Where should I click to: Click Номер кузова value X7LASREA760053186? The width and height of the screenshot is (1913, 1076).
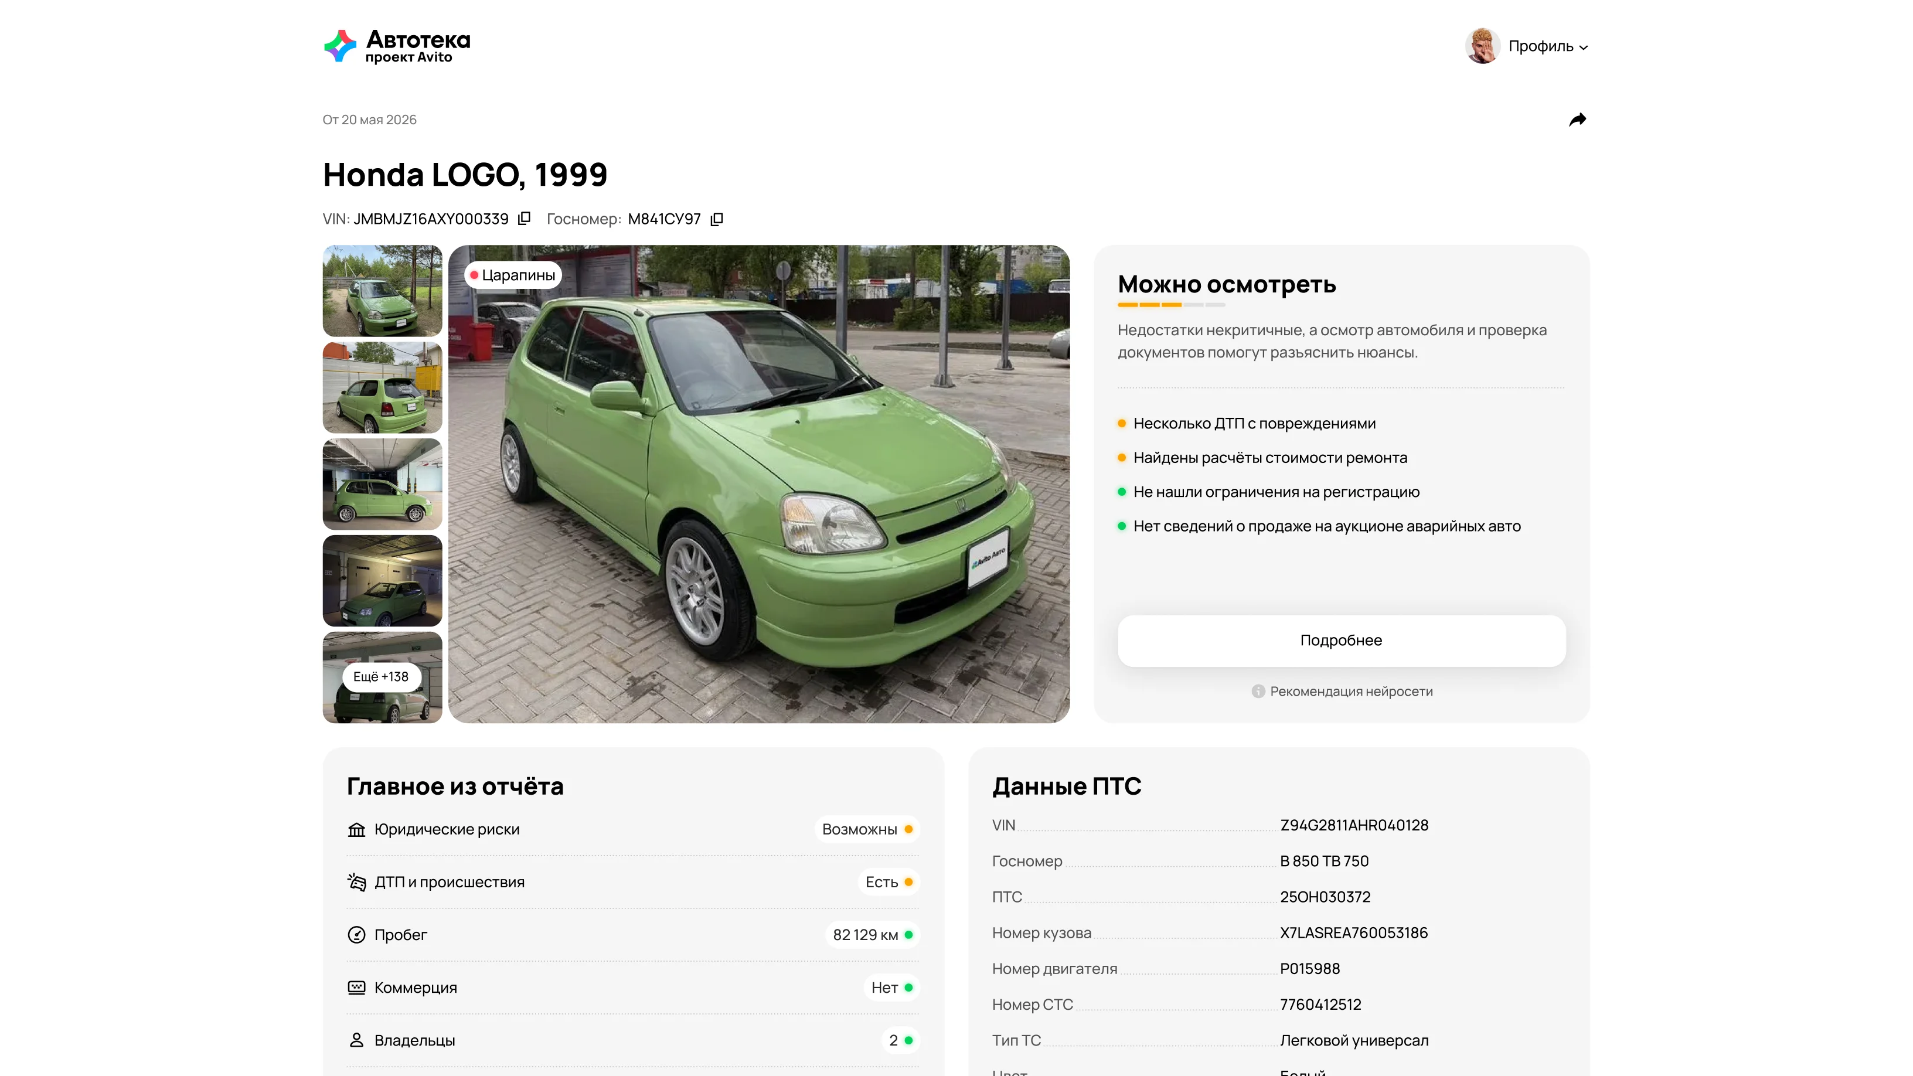1353,932
